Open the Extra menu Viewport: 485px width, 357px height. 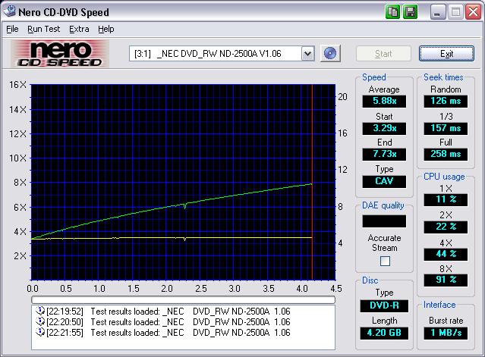tap(79, 29)
